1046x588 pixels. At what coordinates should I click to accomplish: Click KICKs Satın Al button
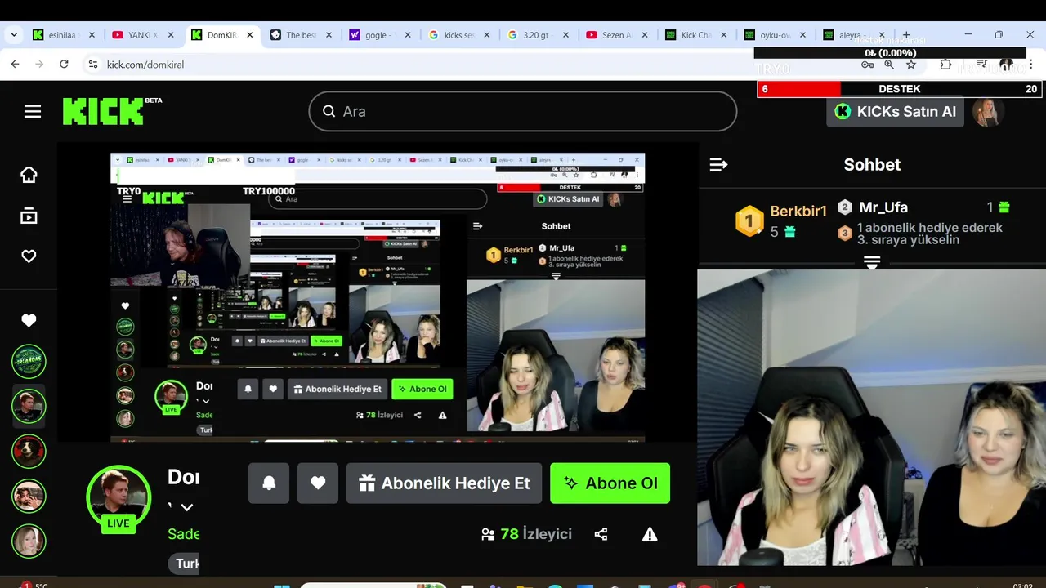[x=895, y=112]
